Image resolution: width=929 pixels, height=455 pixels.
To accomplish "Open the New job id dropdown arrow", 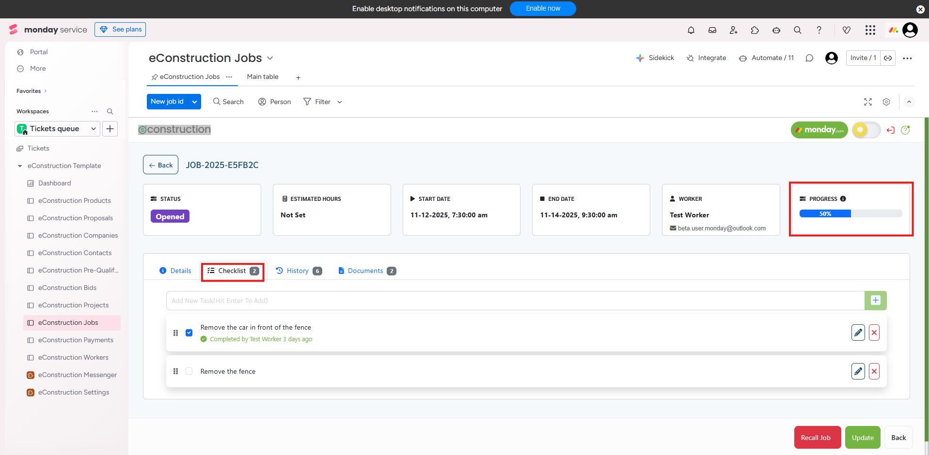I will pyautogui.click(x=194, y=102).
